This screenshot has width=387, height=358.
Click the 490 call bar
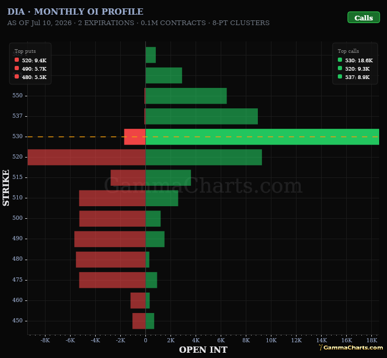(x=155, y=239)
